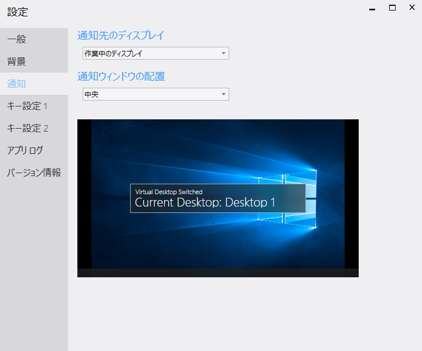Open the キー設定 1 tab

tap(34, 106)
